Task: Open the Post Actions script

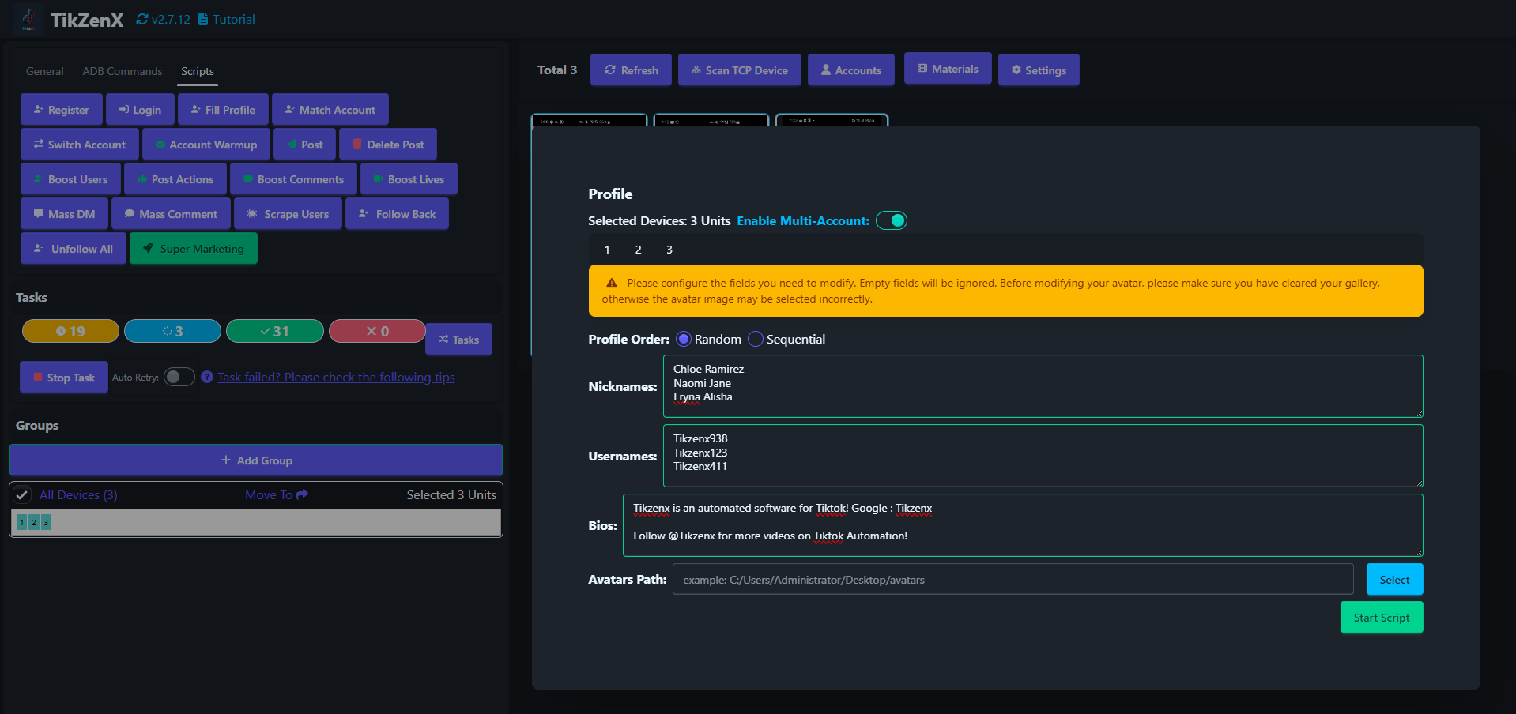Action: click(175, 179)
